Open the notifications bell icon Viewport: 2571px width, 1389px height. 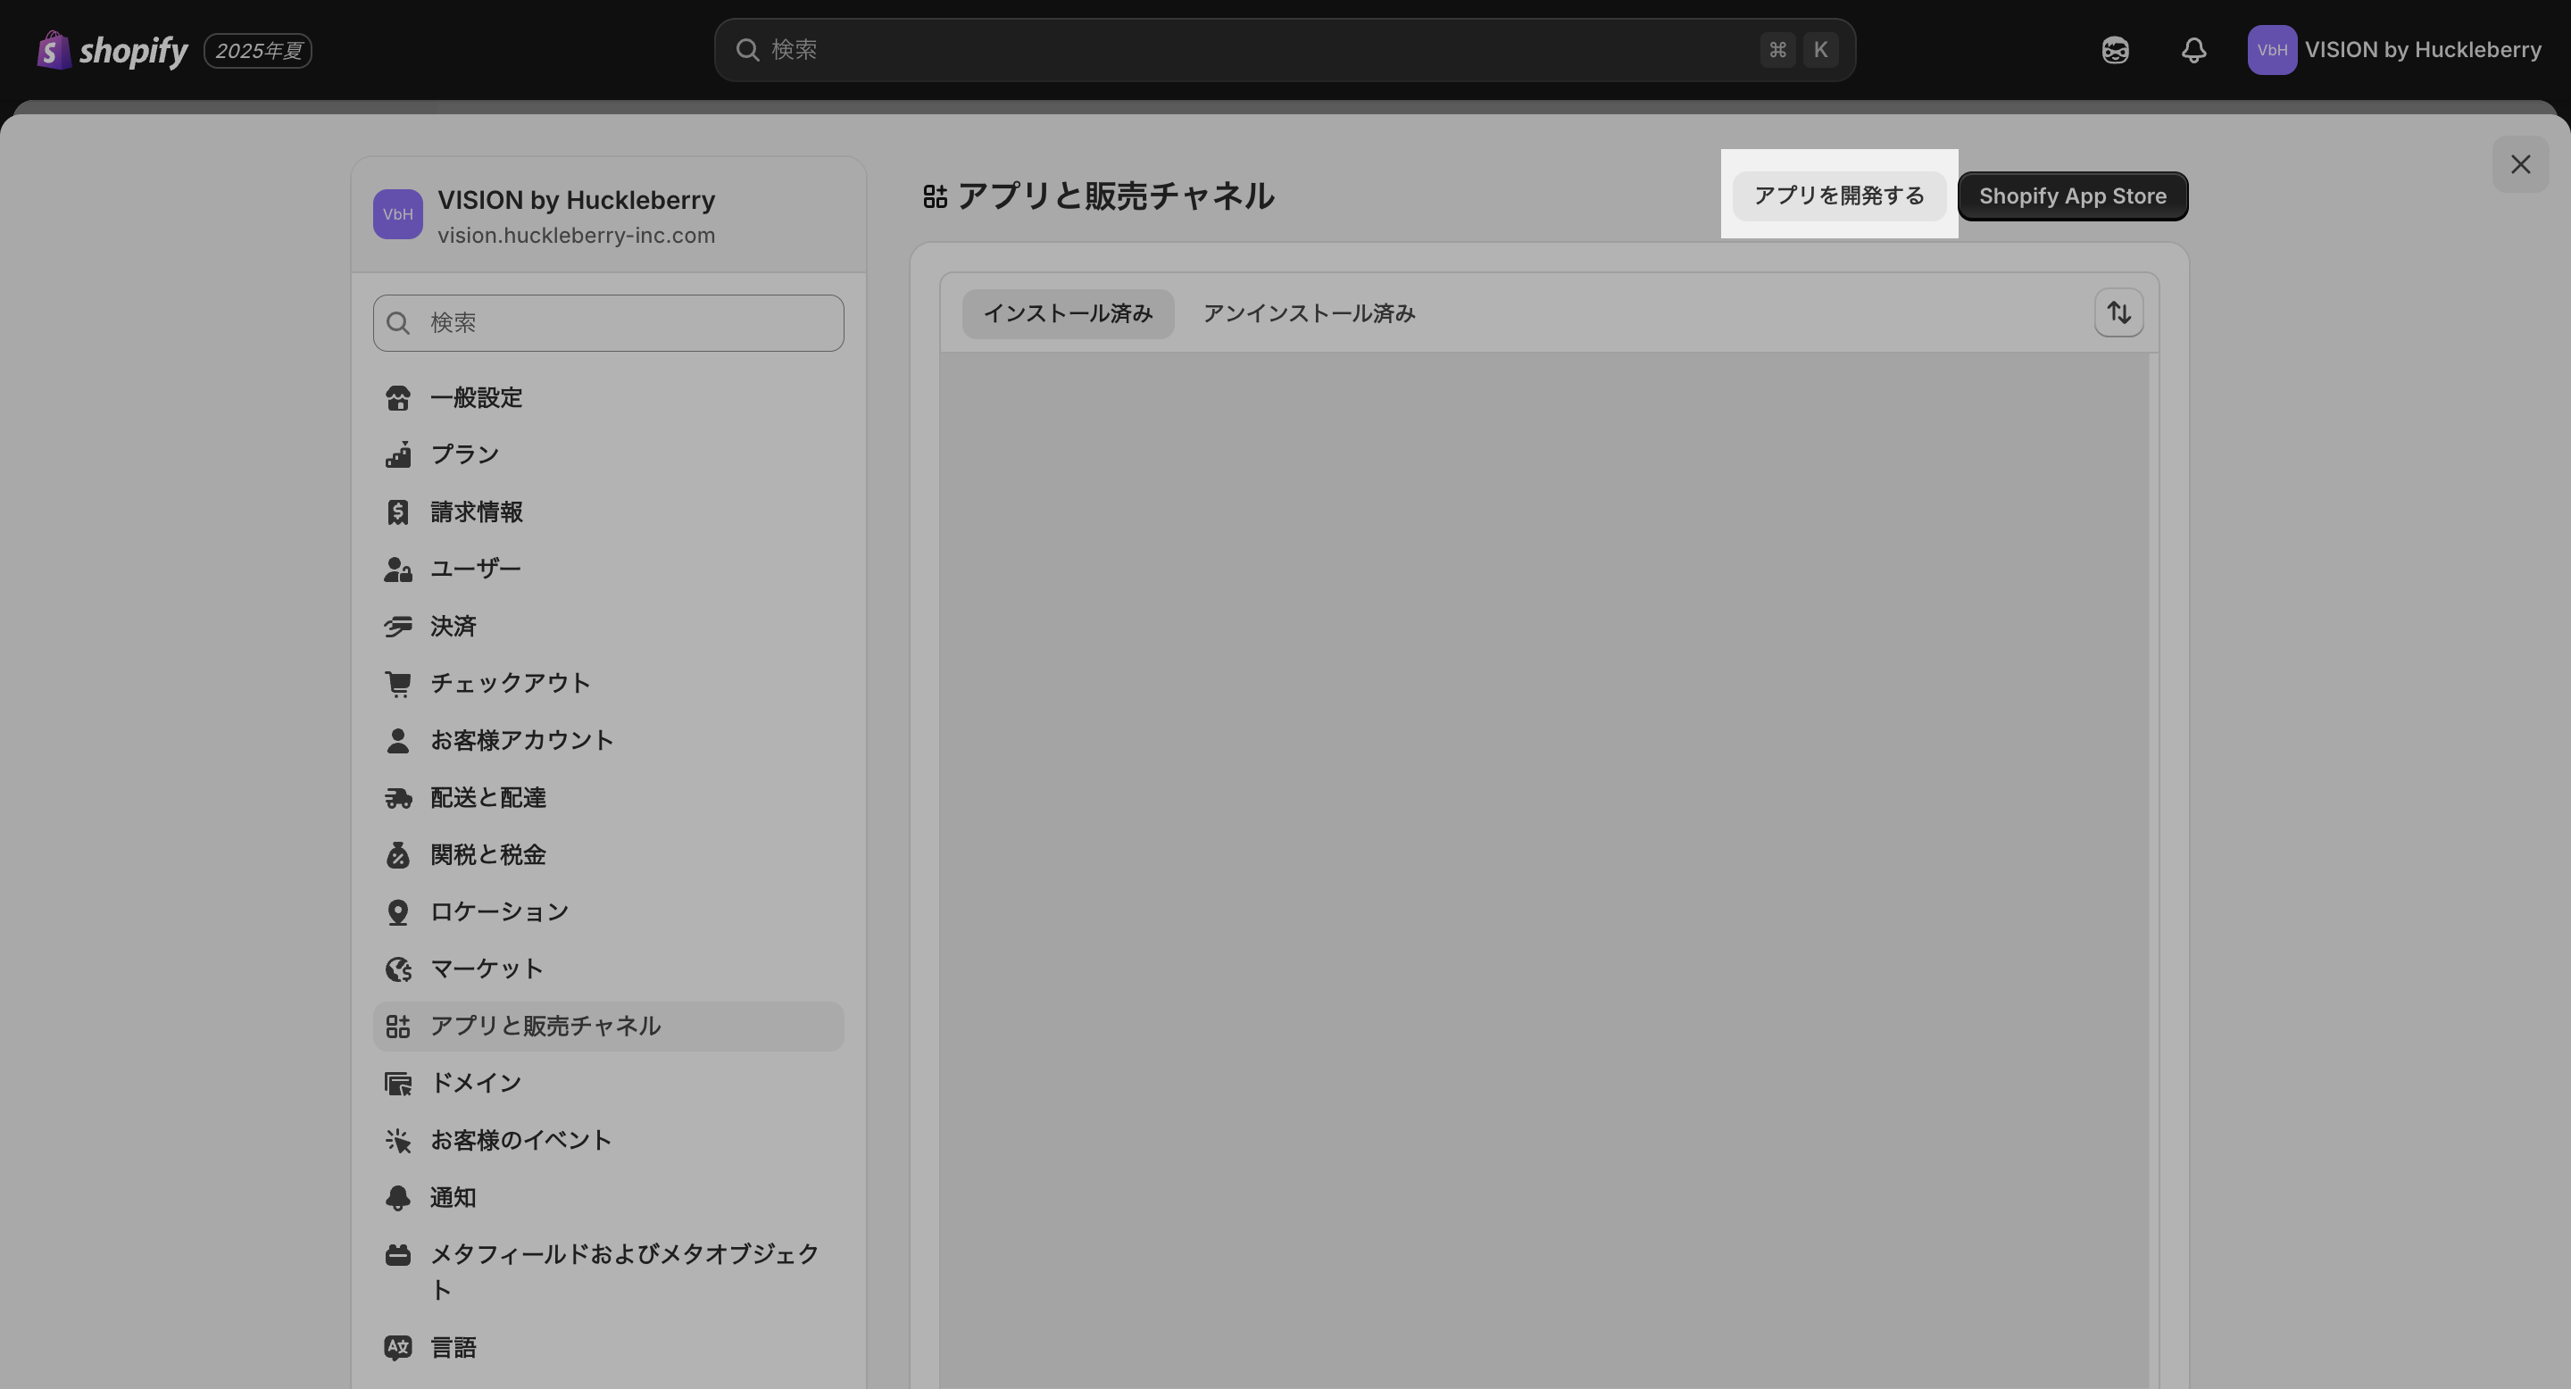click(2192, 50)
